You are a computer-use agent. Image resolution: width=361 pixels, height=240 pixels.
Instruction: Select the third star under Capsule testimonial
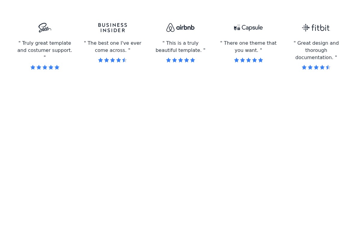248,60
